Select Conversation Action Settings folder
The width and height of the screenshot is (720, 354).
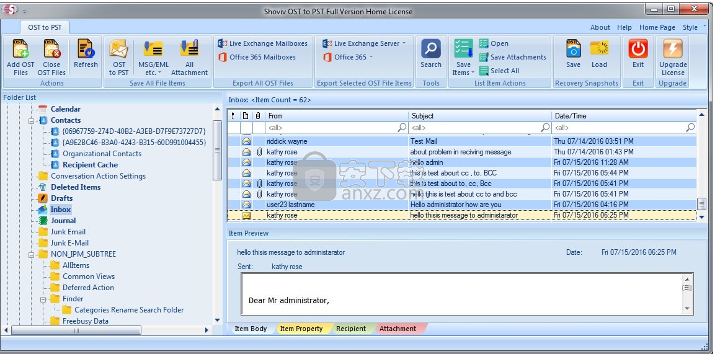click(x=98, y=176)
